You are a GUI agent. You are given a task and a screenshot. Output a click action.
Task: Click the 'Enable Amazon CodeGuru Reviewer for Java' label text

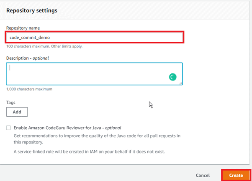point(67,128)
